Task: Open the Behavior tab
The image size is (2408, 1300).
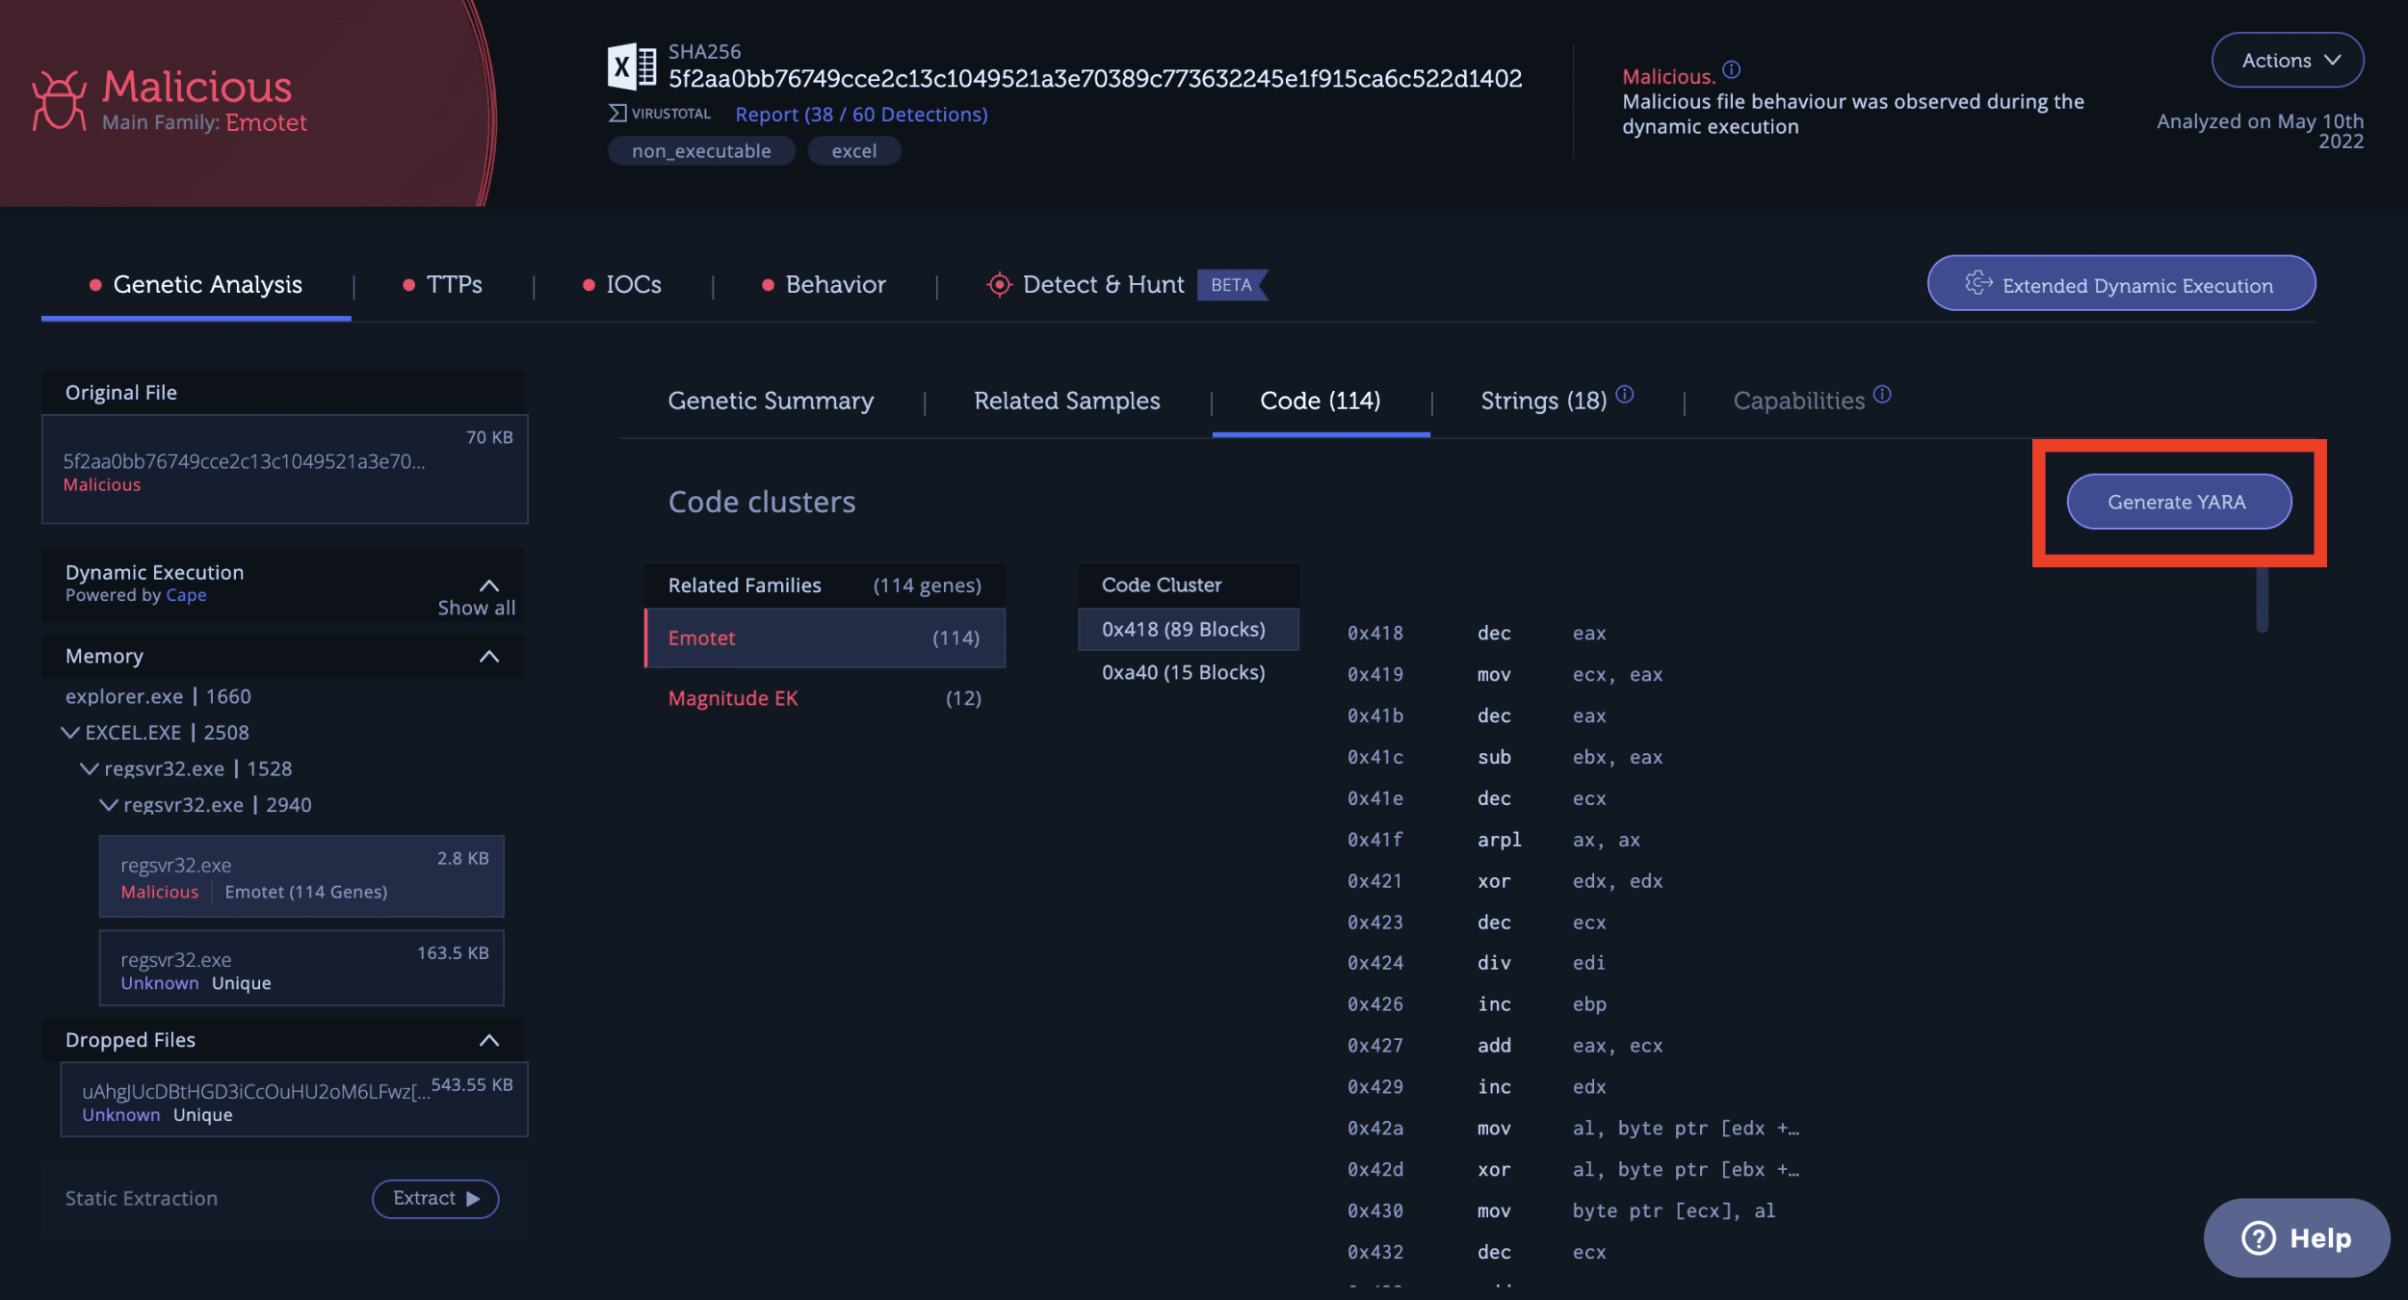Action: [824, 285]
